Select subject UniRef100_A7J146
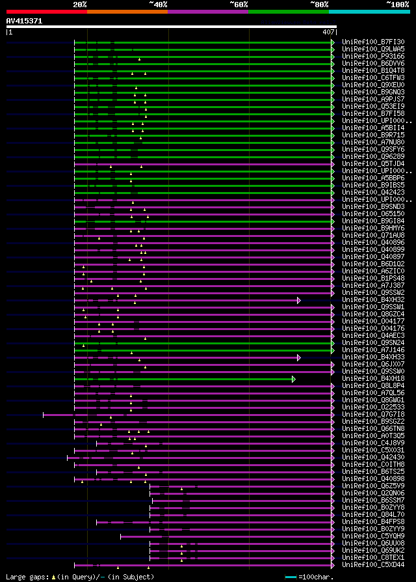416x582 pixels. click(x=373, y=350)
